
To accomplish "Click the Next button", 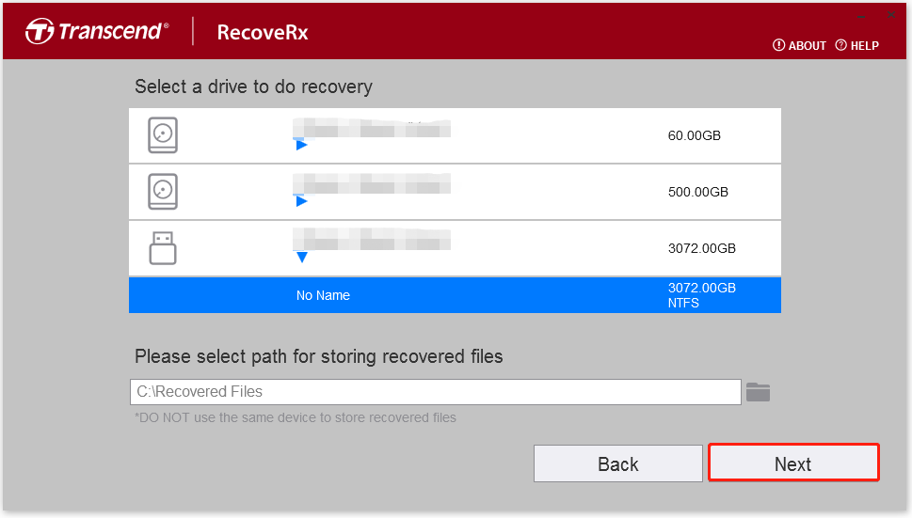I will click(x=793, y=463).
